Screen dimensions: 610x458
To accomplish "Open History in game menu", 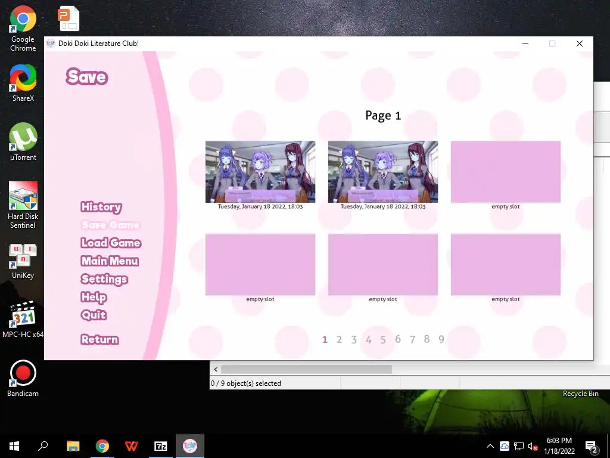I will click(x=101, y=207).
